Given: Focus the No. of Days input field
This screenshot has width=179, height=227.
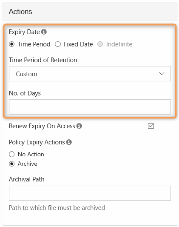Looking at the screenshot, I should pos(90,107).
